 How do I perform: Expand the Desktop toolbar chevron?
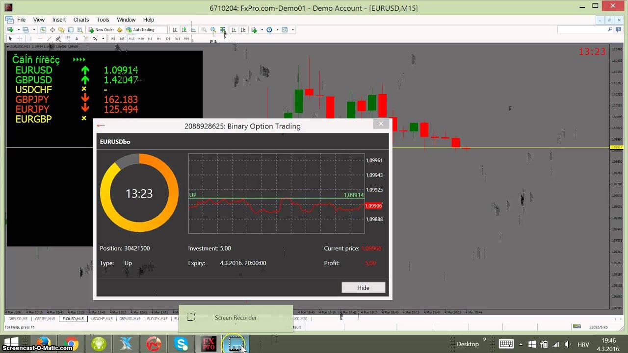pyautogui.click(x=484, y=339)
